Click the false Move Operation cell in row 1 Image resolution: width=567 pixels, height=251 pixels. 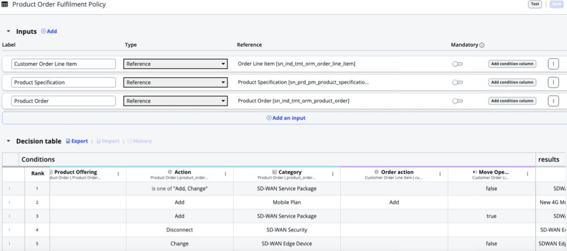point(492,189)
